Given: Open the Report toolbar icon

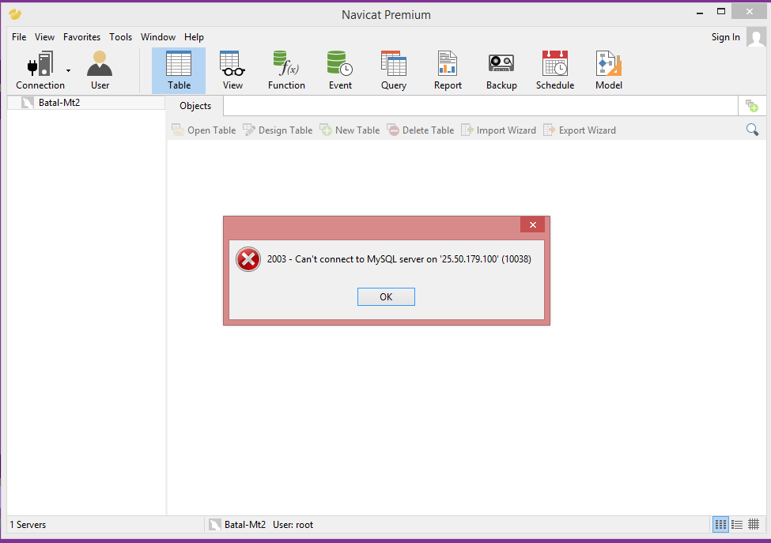Looking at the screenshot, I should click(x=448, y=70).
